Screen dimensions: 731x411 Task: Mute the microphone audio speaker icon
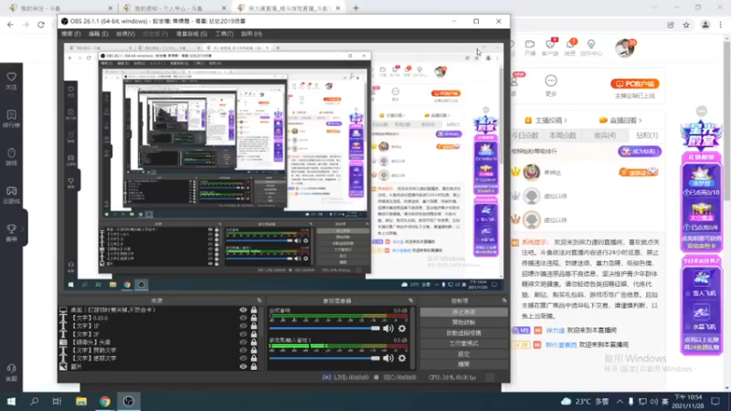pyautogui.click(x=387, y=358)
